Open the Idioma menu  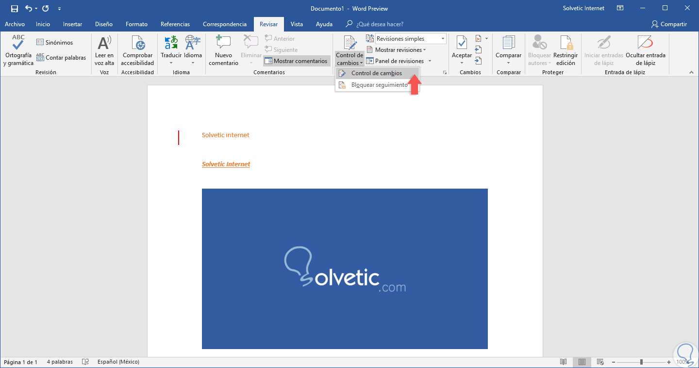tap(193, 51)
